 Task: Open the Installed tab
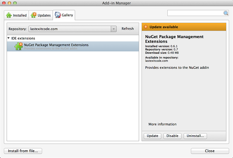point(16,15)
